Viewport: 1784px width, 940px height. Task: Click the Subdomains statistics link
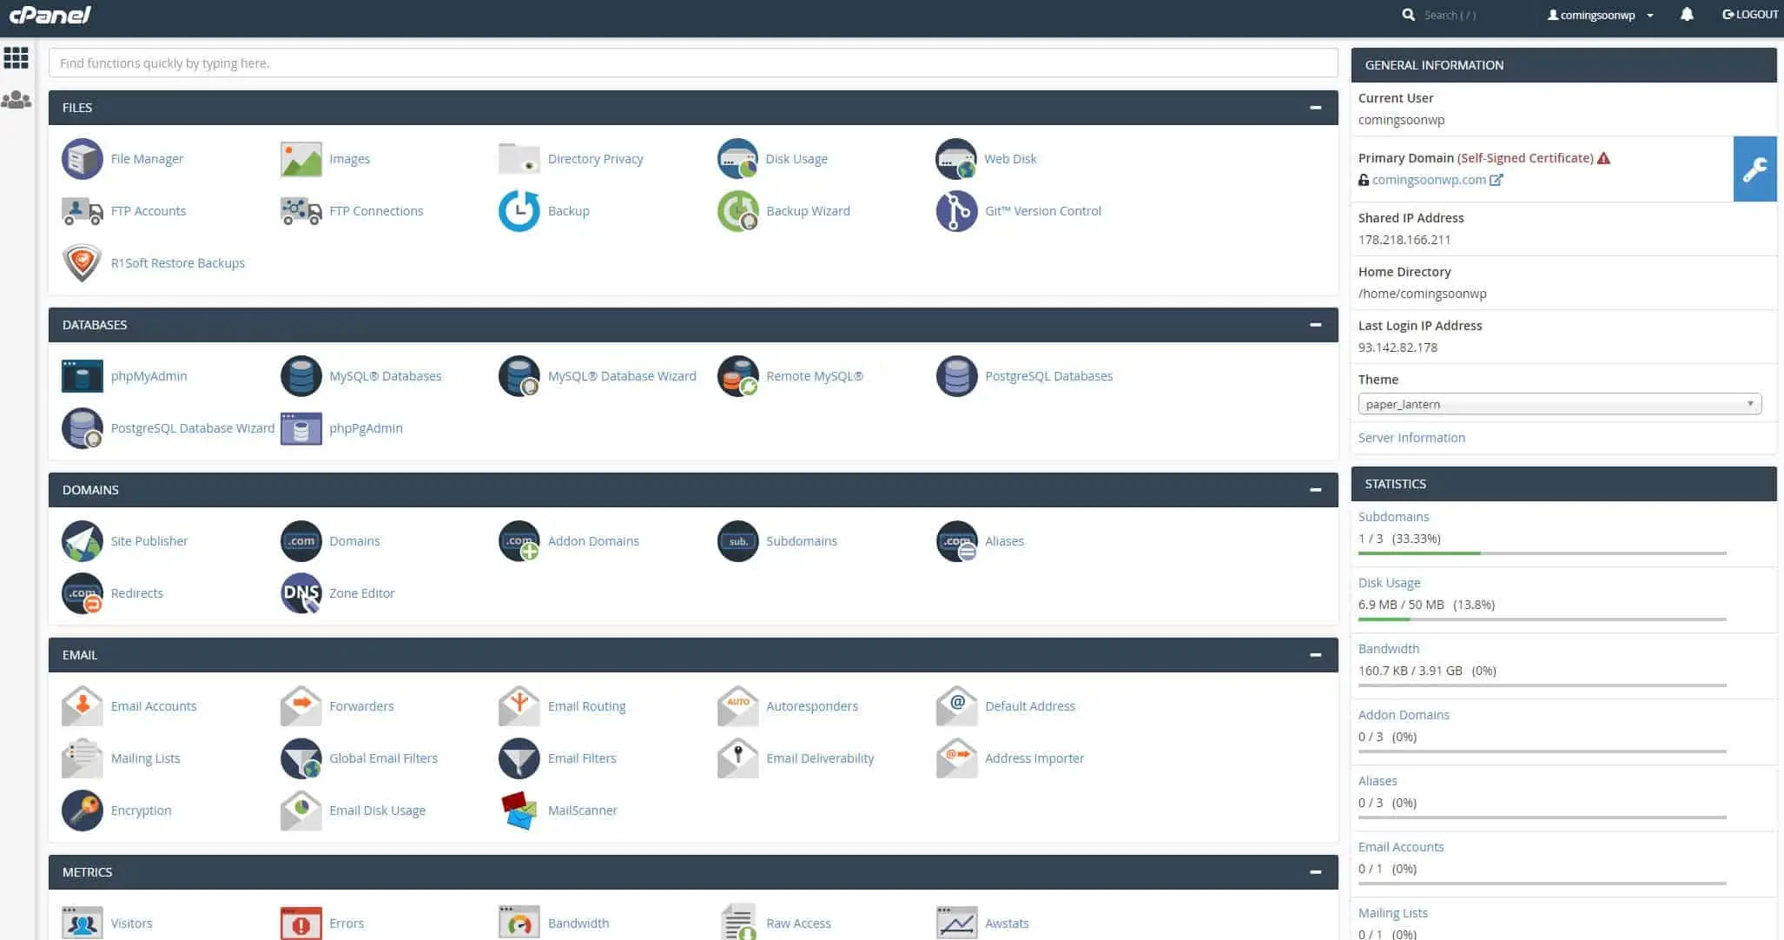tap(1393, 517)
